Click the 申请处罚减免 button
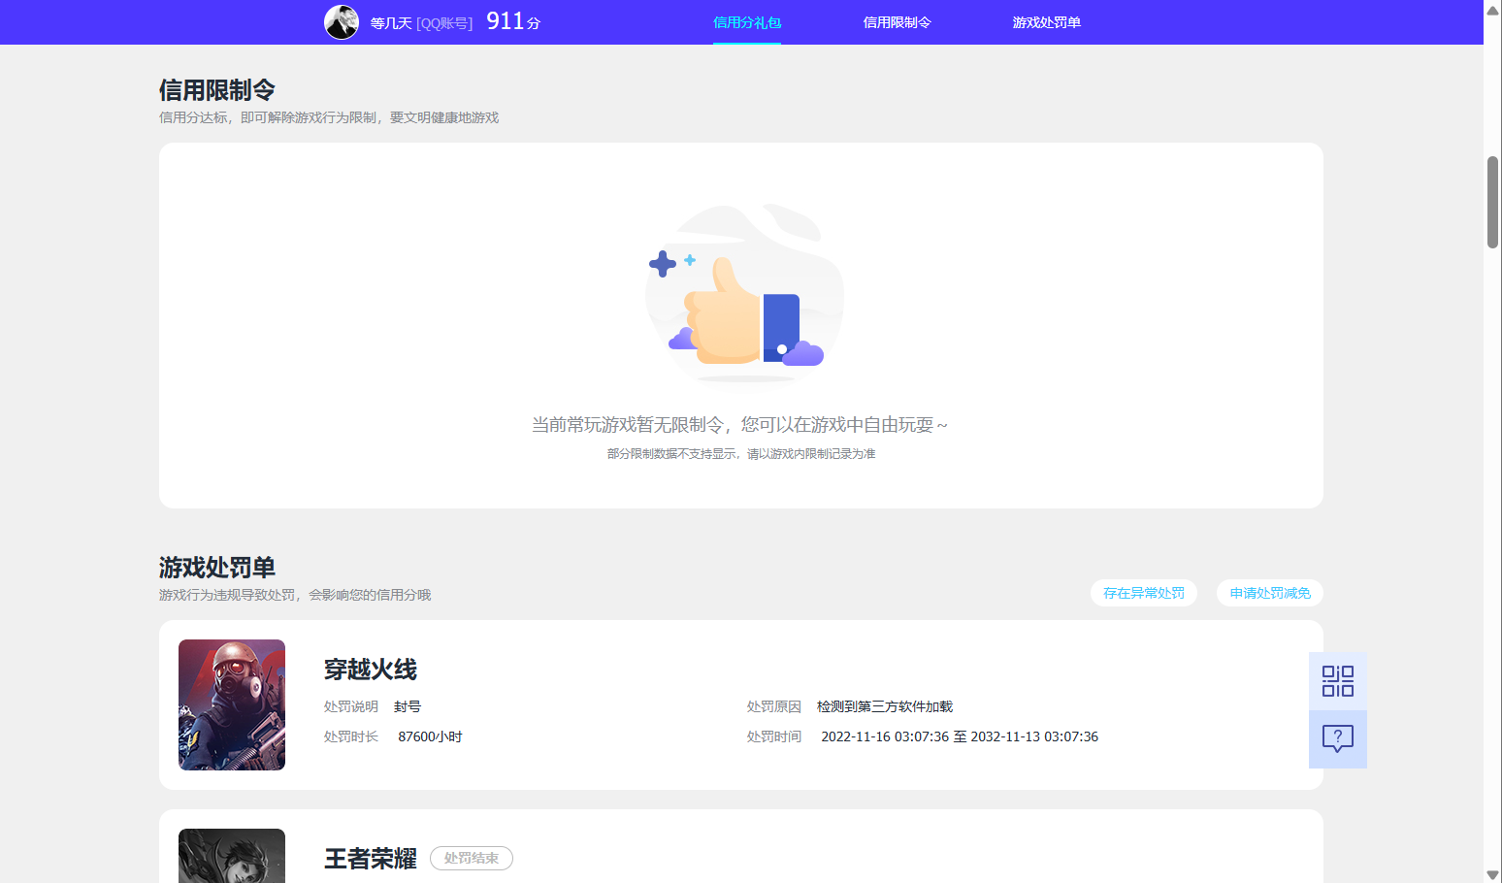 coord(1270,593)
